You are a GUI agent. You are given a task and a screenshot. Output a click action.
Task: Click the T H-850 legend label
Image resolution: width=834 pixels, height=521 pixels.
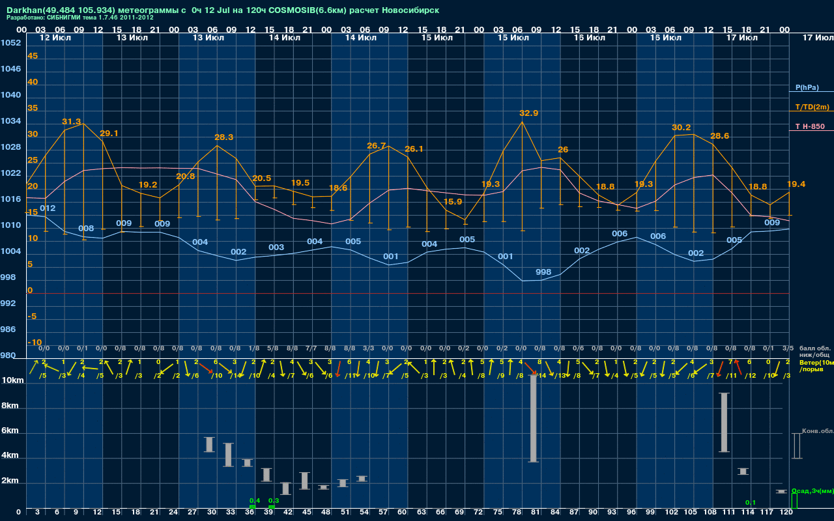[x=811, y=126]
